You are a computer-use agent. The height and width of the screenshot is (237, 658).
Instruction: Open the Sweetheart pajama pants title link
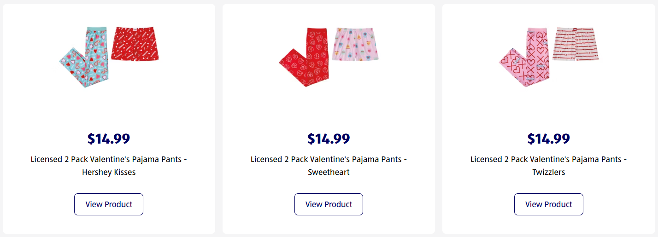pyautogui.click(x=329, y=159)
